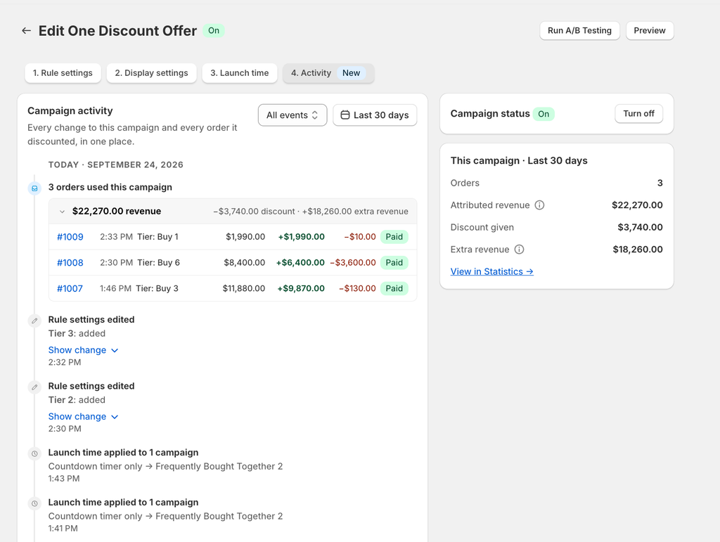Click the Paid badge on order #1009

tap(394, 237)
